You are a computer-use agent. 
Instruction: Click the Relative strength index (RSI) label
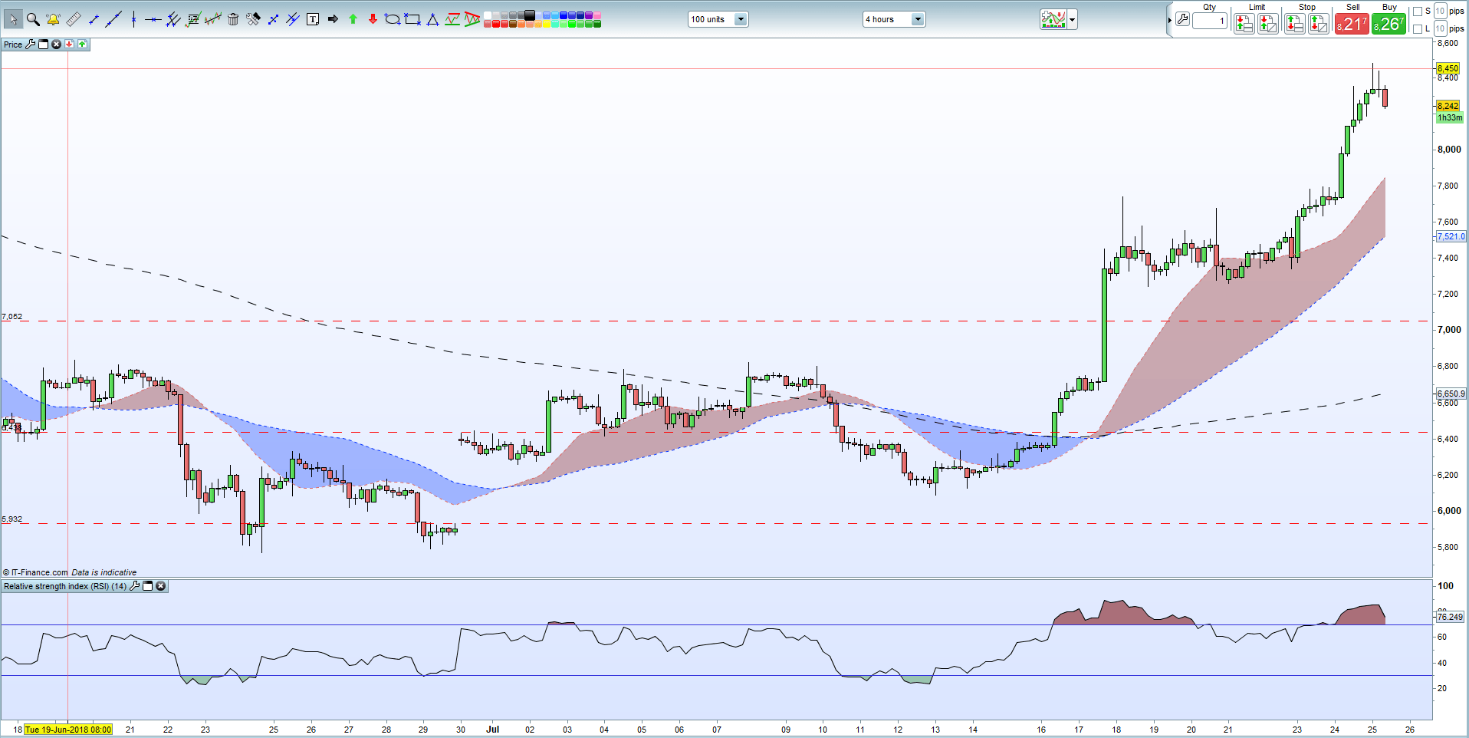[65, 586]
